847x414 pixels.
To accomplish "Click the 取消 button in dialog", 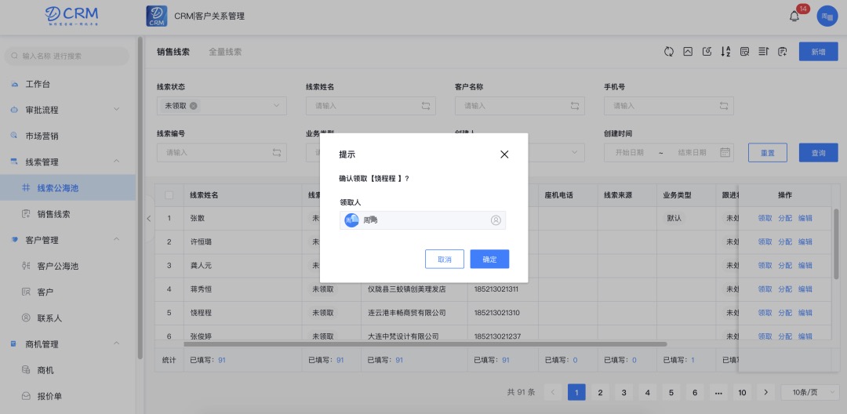I will tap(445, 259).
